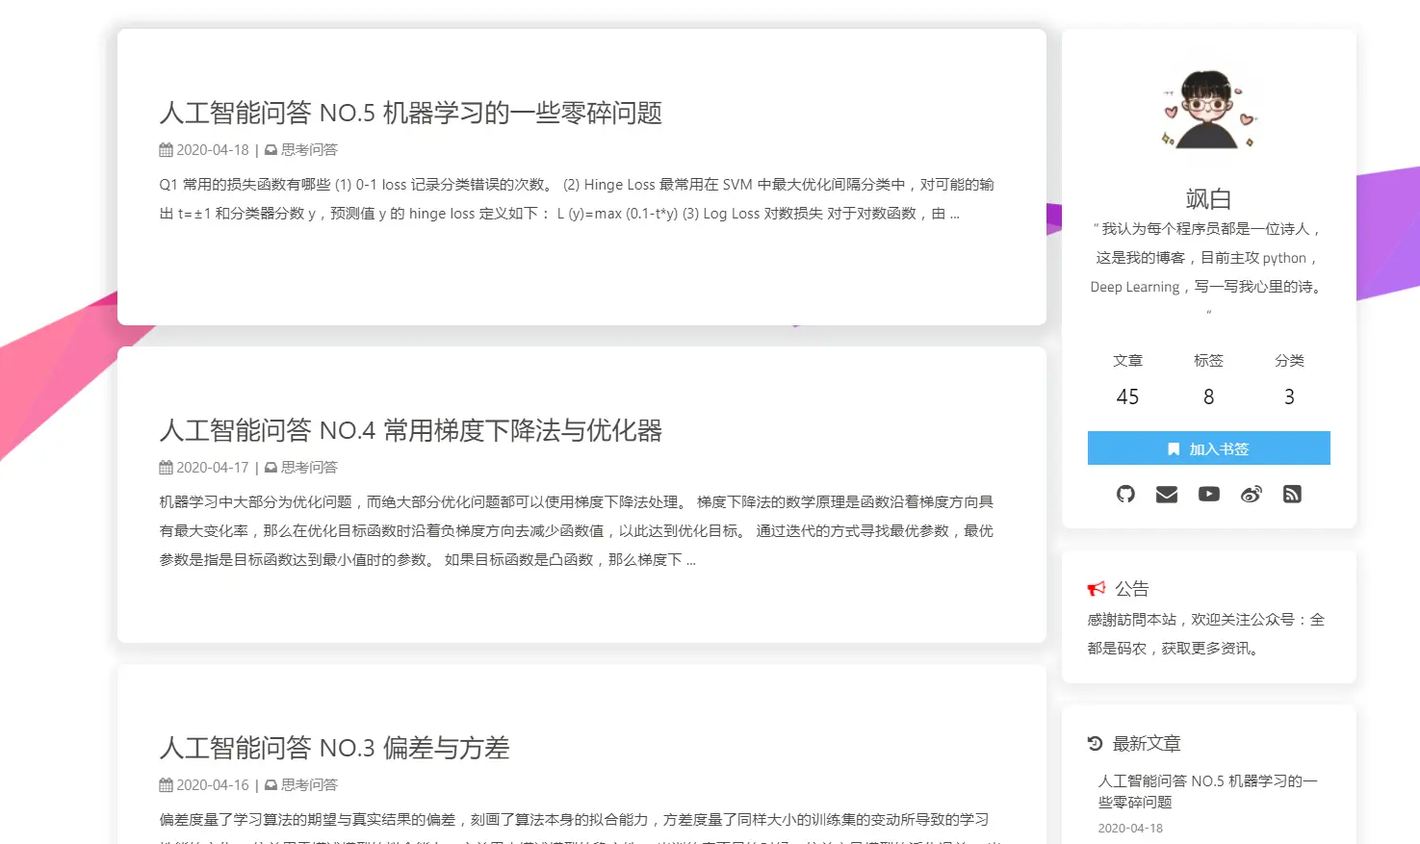Click the date 2020-04-17 in the NO.4 post

pos(213,468)
